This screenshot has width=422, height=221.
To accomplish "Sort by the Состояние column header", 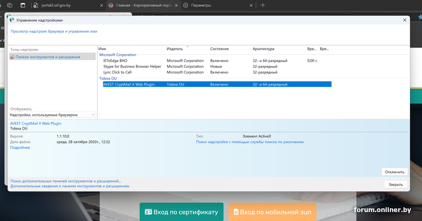I will pyautogui.click(x=231, y=49).
